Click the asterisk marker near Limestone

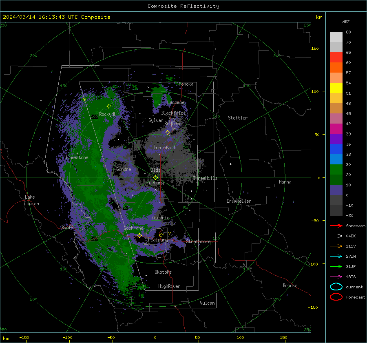point(77,154)
